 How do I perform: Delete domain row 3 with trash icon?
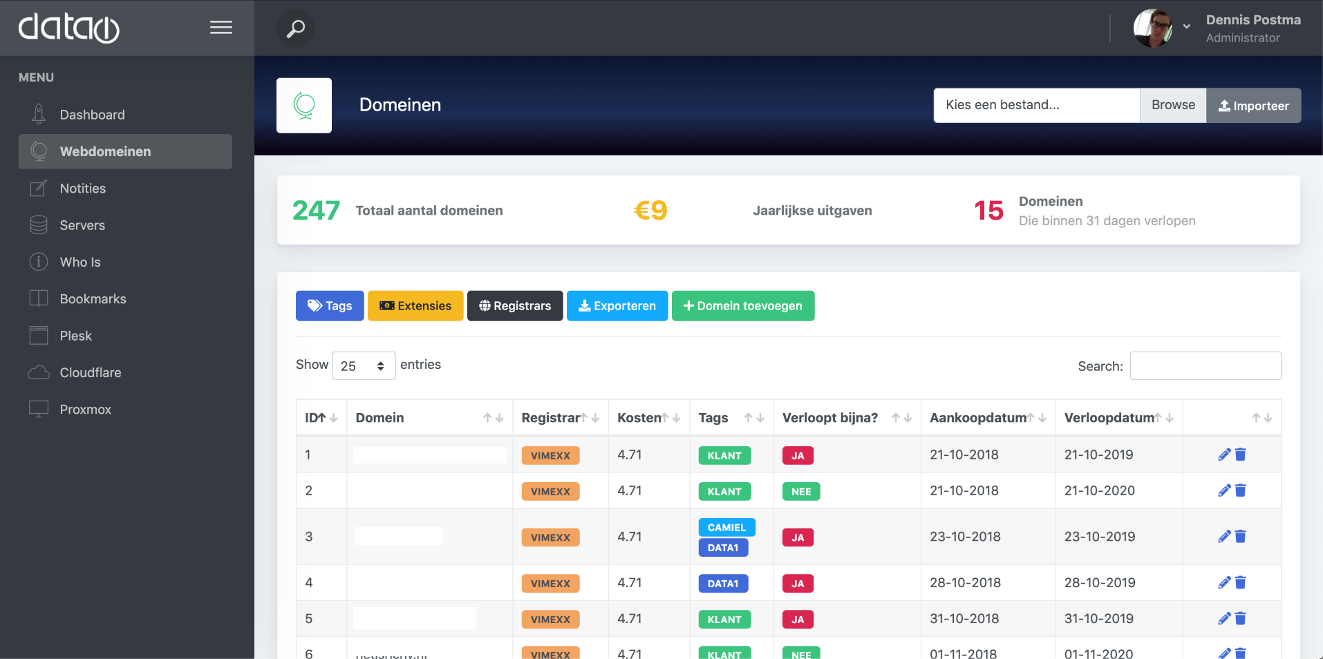coord(1241,537)
